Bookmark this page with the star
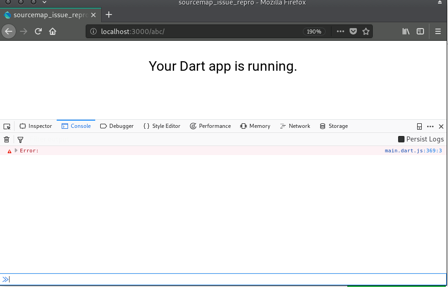Viewport: 448px width, 287px height. tap(366, 31)
